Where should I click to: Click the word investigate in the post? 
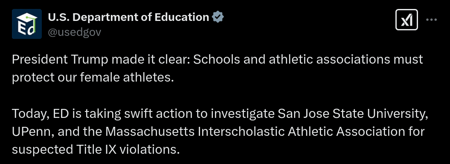click(x=243, y=114)
